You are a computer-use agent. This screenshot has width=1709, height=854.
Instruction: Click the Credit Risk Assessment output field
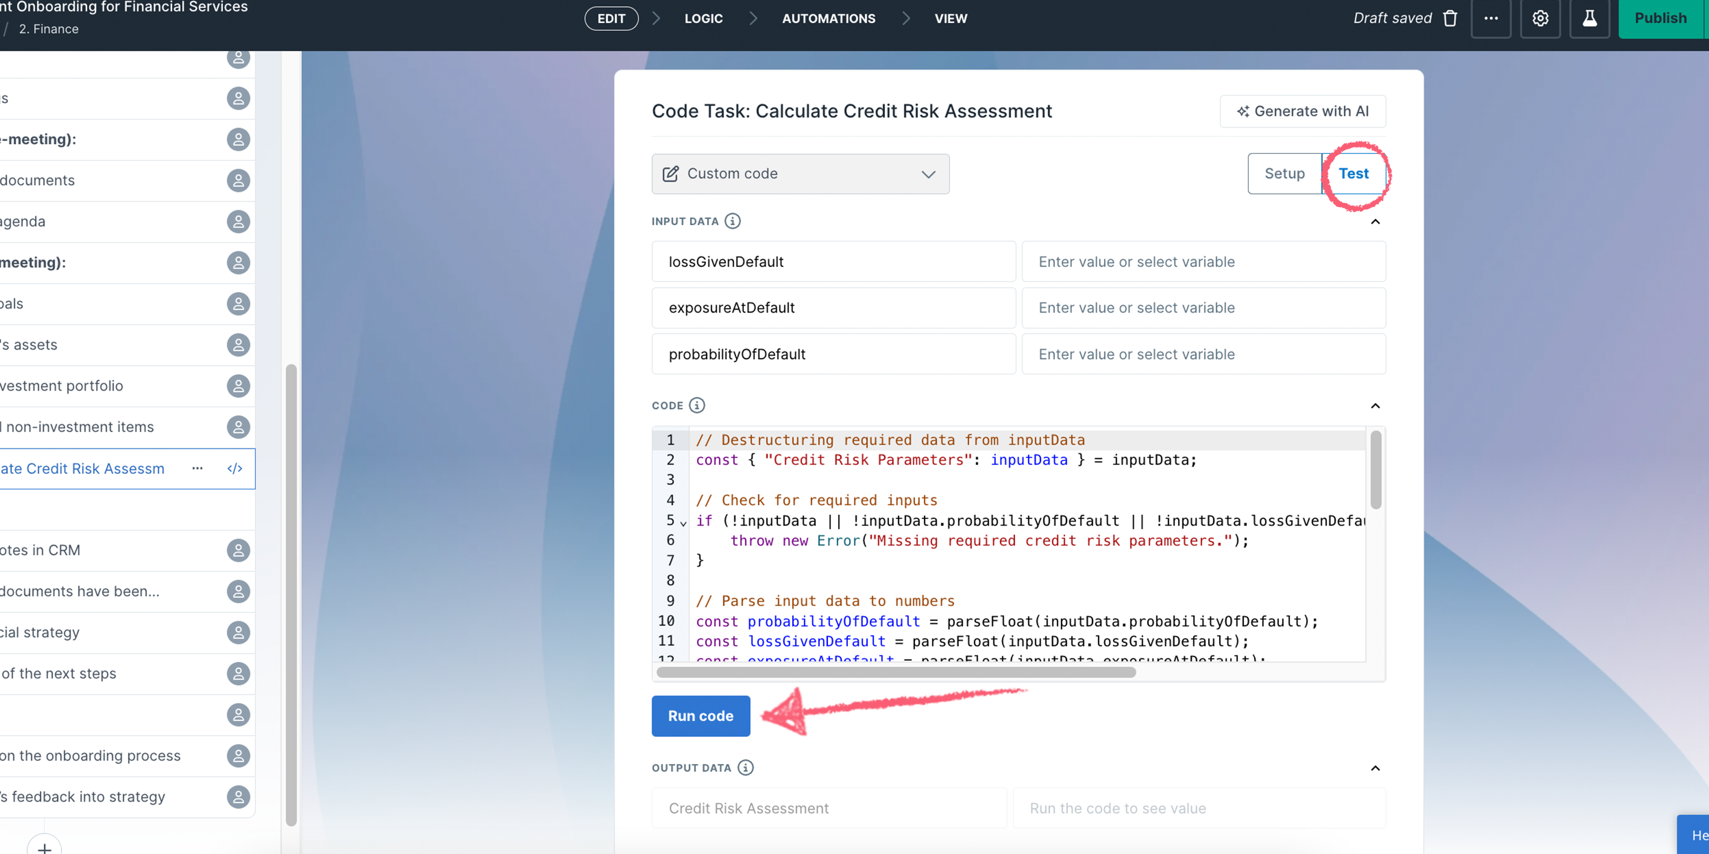coord(829,808)
